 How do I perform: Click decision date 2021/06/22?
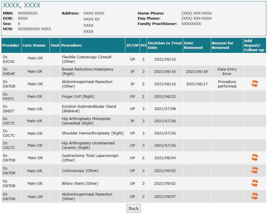pyautogui.click(x=165, y=97)
